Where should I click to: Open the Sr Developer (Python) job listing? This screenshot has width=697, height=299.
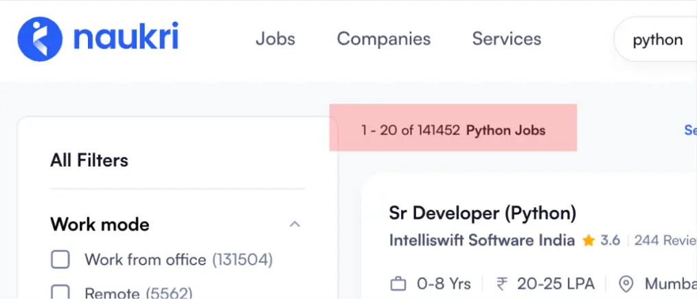pyautogui.click(x=482, y=213)
